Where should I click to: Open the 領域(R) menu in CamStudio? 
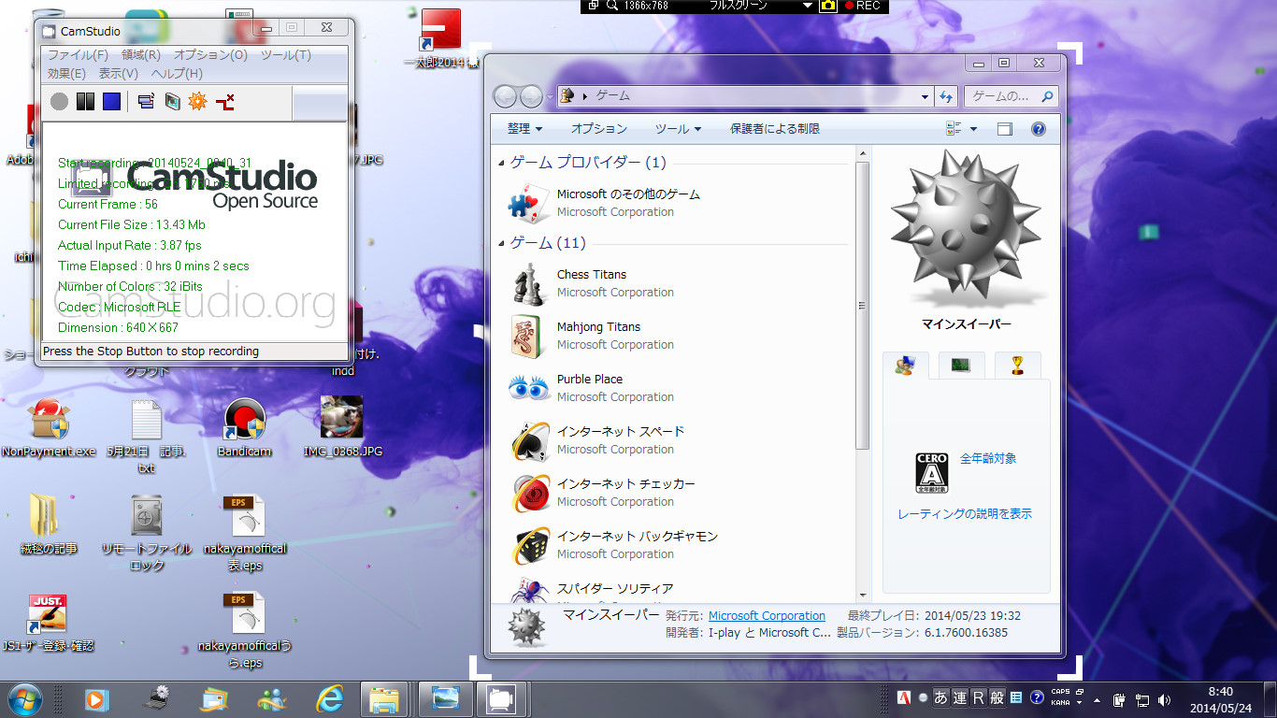tap(140, 55)
